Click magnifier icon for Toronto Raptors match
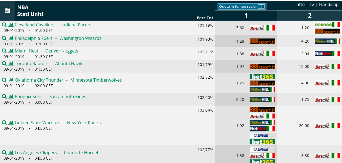 pos(4,63)
